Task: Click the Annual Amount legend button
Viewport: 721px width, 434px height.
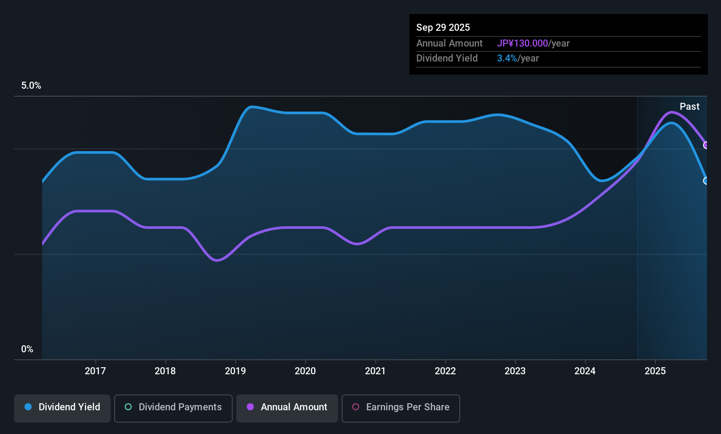Action: [287, 408]
